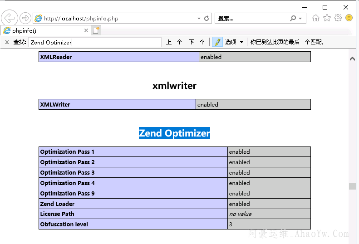Click the browser Back arrow button
The width and height of the screenshot is (359, 244).
(10, 19)
